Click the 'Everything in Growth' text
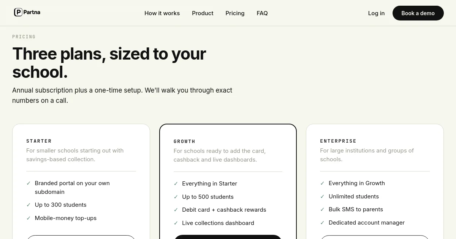The width and height of the screenshot is (456, 239). tap(357, 183)
